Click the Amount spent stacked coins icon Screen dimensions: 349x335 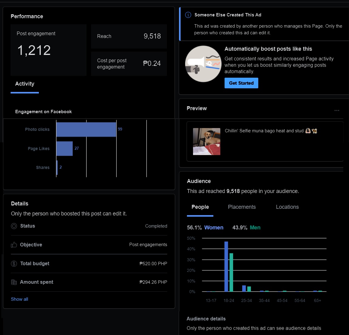pyautogui.click(x=14, y=282)
